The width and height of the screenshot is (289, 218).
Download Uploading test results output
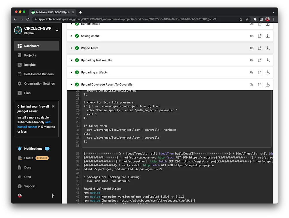268,60
